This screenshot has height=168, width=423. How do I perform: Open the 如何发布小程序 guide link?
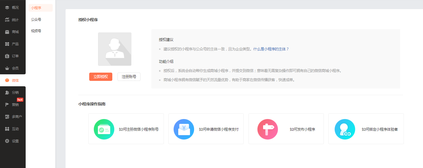[x=302, y=129]
